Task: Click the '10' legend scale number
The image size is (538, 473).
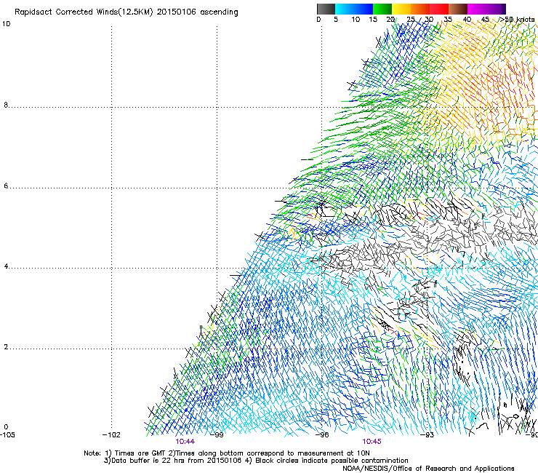Action: (x=356, y=20)
